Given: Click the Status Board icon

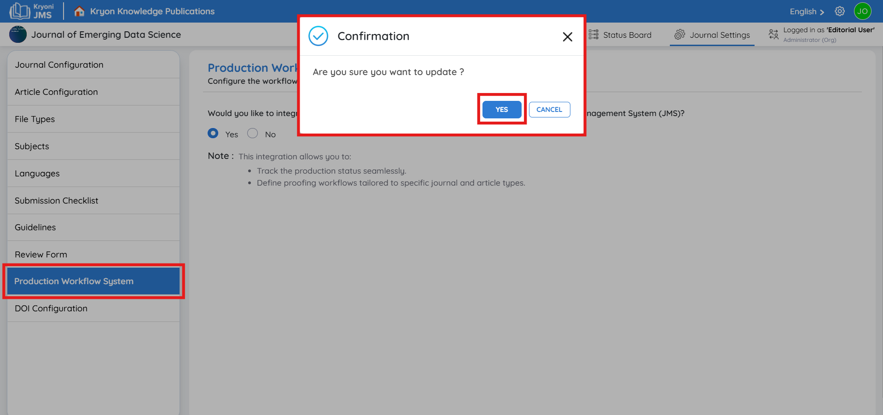Looking at the screenshot, I should (593, 35).
